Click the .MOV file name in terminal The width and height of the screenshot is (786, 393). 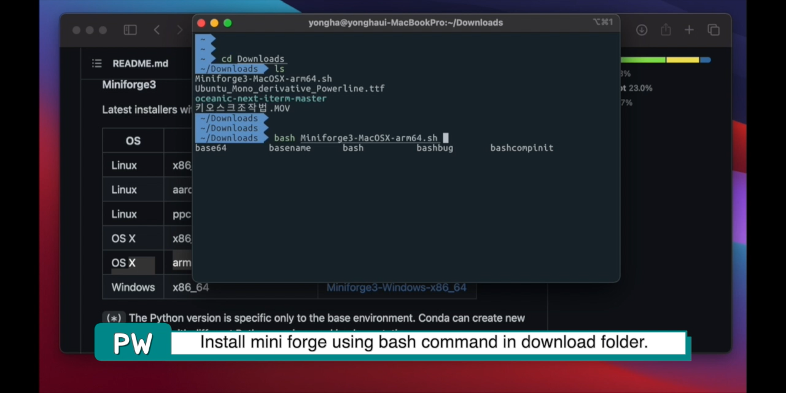[243, 108]
